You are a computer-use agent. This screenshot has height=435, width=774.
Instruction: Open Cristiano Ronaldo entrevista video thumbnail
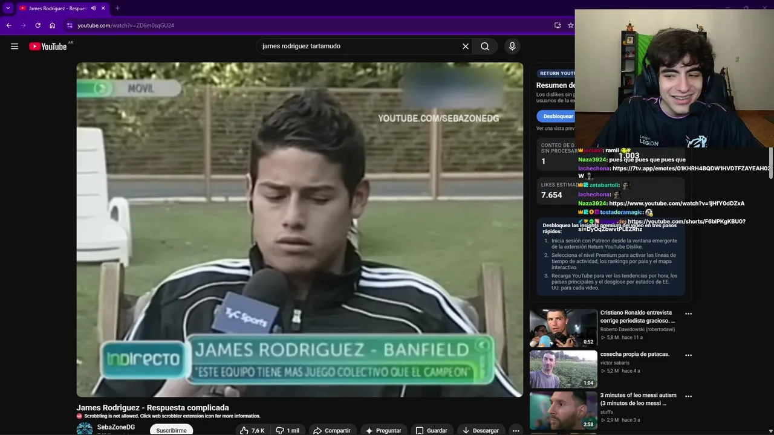pyautogui.click(x=563, y=327)
